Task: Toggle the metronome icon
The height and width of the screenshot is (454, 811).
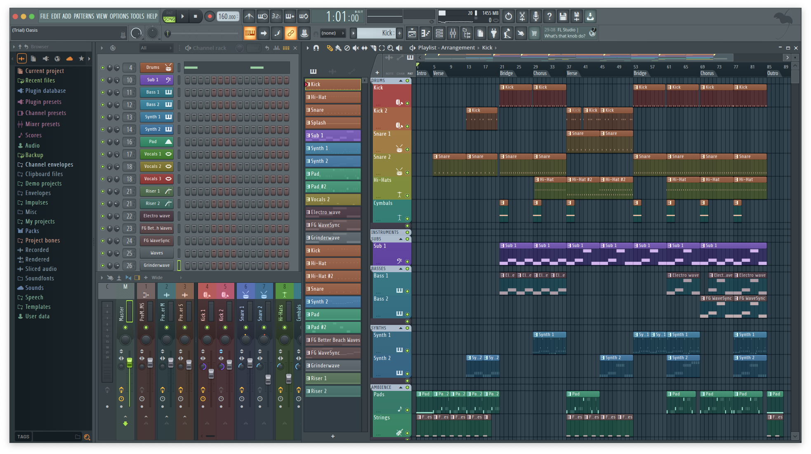Action: 249,16
